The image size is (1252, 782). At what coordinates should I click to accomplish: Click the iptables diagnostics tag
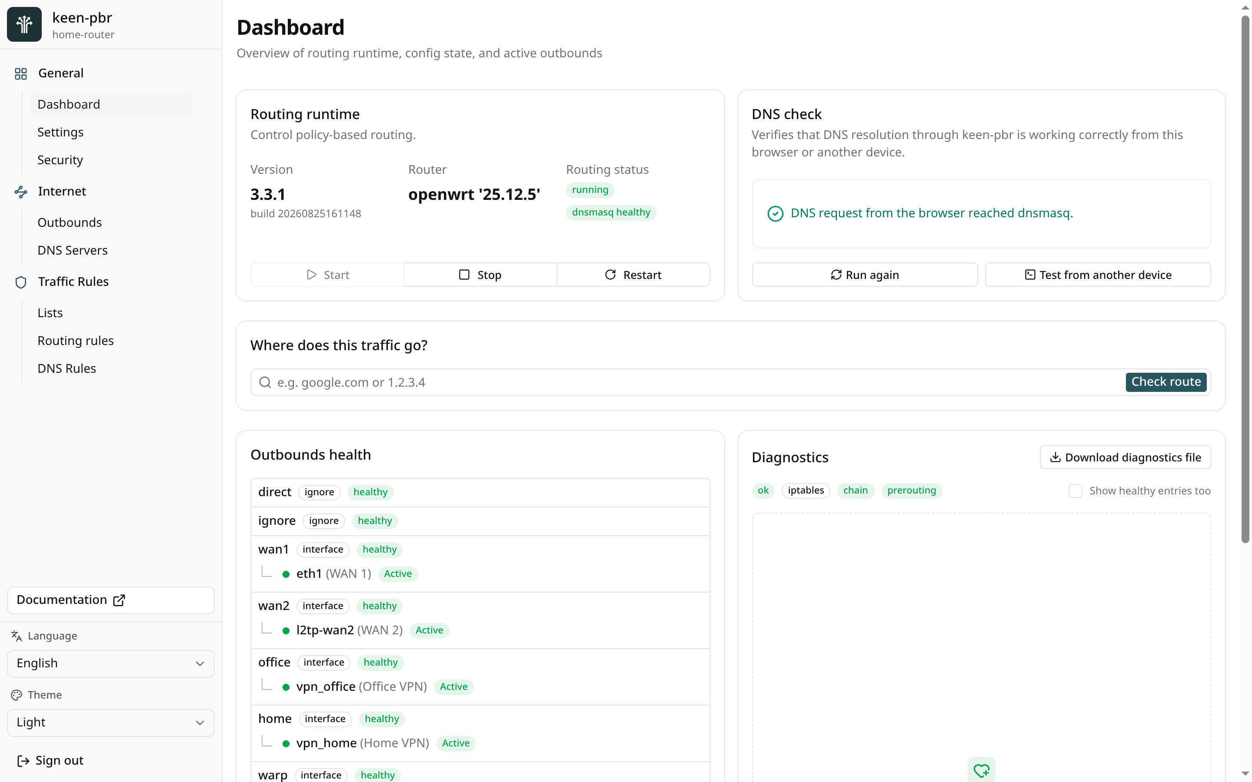pyautogui.click(x=806, y=491)
